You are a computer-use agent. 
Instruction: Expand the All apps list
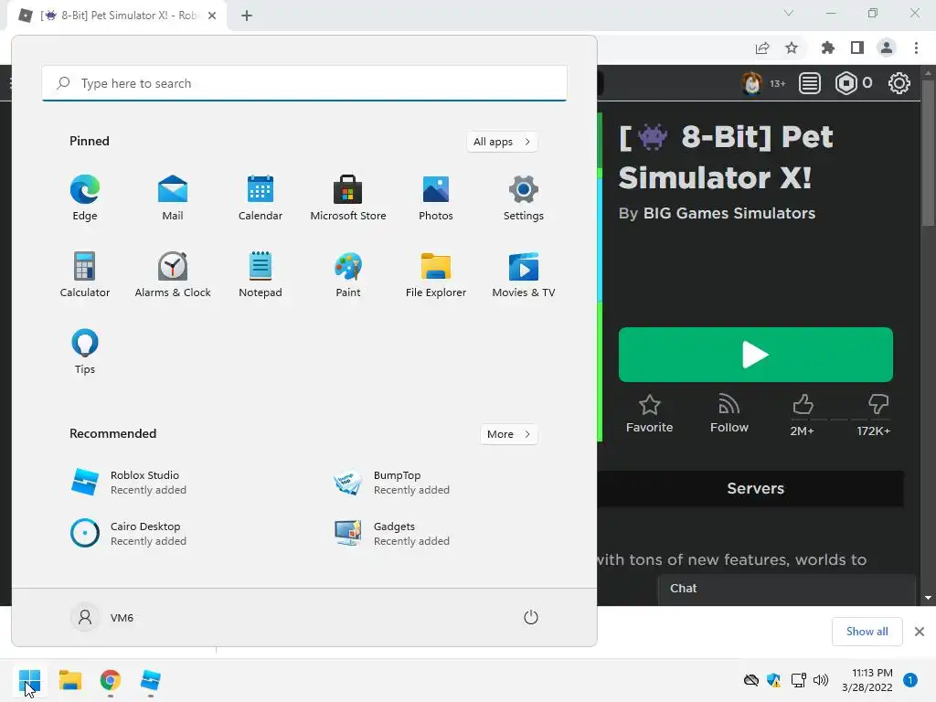coord(502,142)
